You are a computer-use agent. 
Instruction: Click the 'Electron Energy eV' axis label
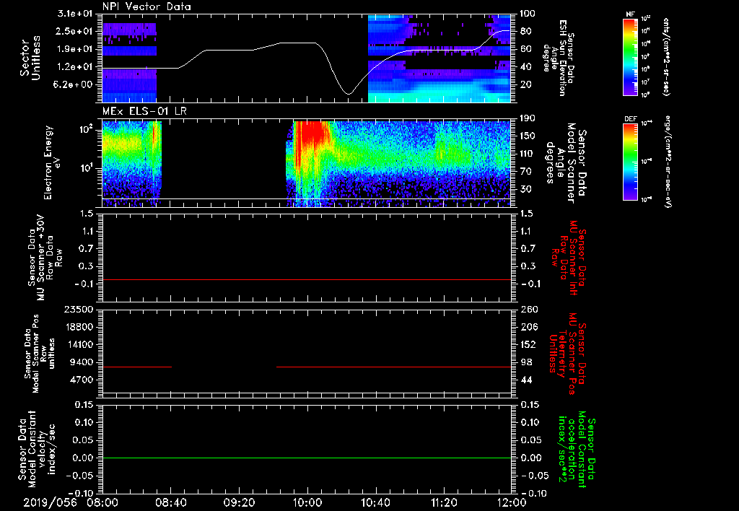click(x=53, y=162)
